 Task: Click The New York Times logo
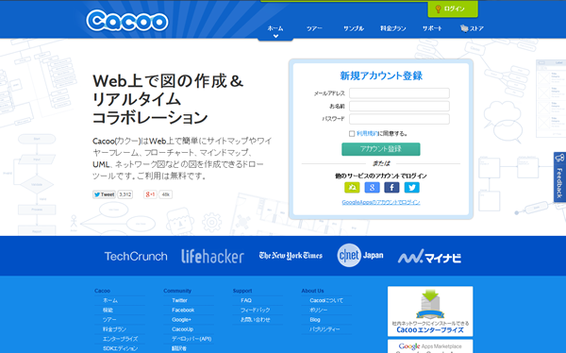click(x=291, y=256)
